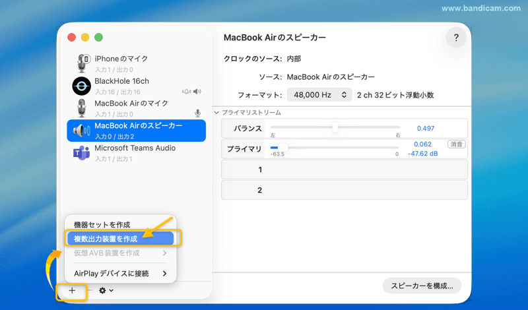Open the 48,000 Hz format dropdown
The width and height of the screenshot is (528, 310).
pos(319,95)
